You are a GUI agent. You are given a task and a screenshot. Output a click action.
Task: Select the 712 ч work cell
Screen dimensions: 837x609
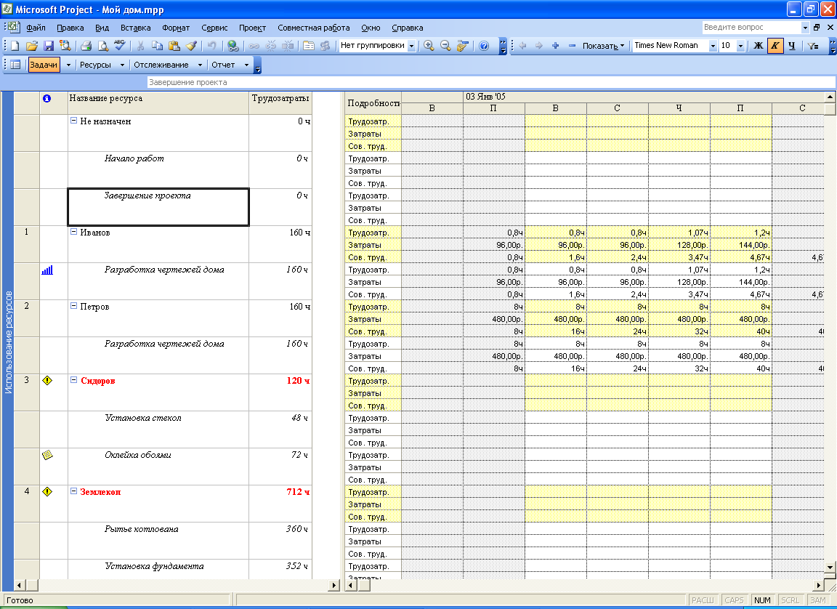pyautogui.click(x=280, y=504)
